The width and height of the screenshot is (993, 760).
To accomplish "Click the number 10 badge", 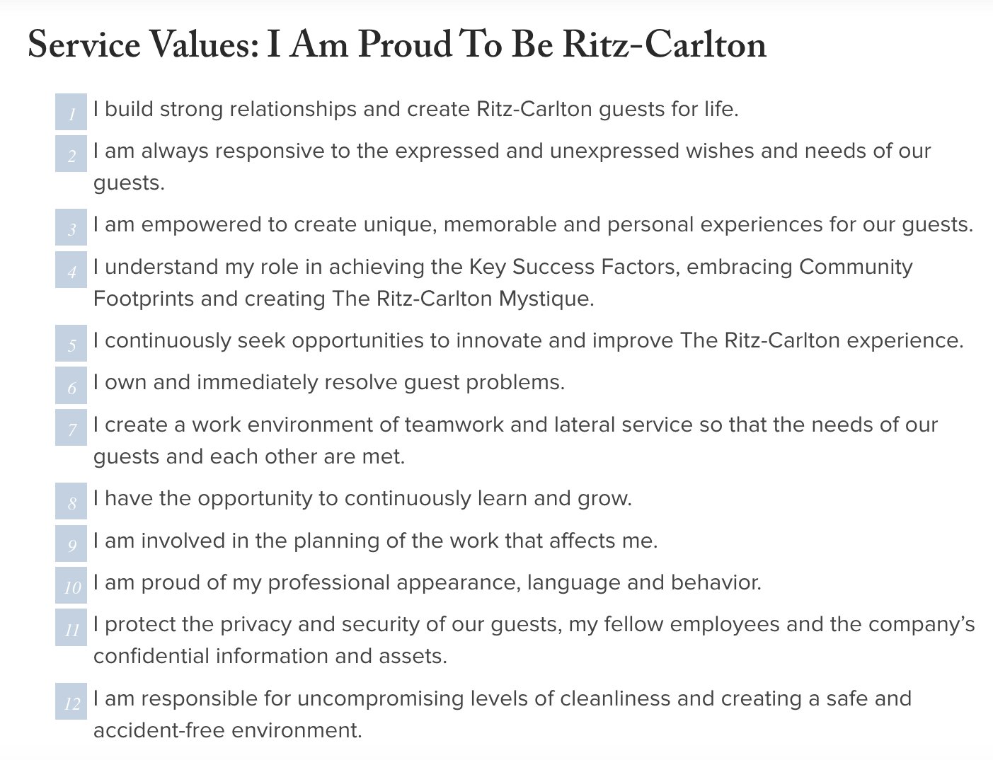I will click(71, 585).
